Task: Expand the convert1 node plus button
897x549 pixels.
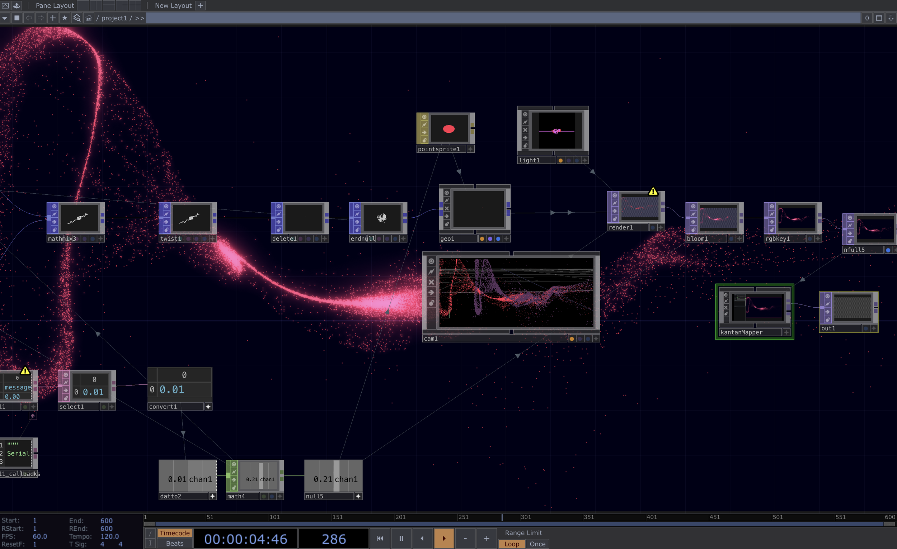Action: [208, 407]
